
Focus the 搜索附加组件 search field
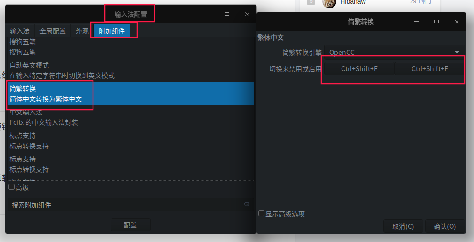(131, 204)
